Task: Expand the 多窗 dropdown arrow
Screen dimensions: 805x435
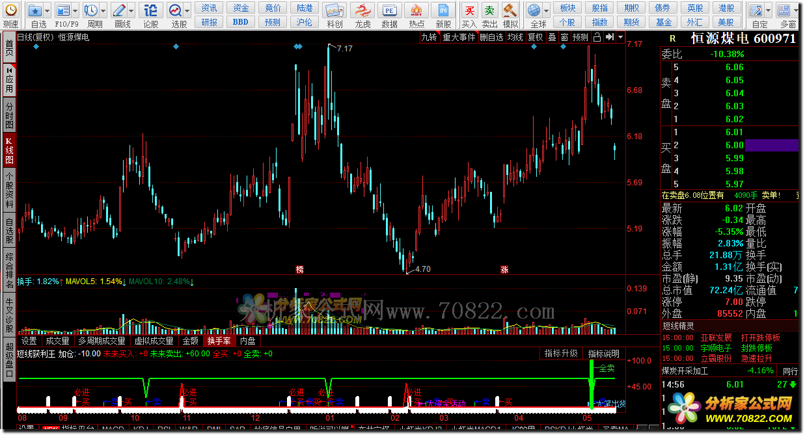Action: (x=796, y=10)
